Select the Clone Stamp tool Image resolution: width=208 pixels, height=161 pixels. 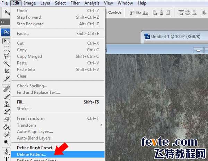tap(6, 104)
